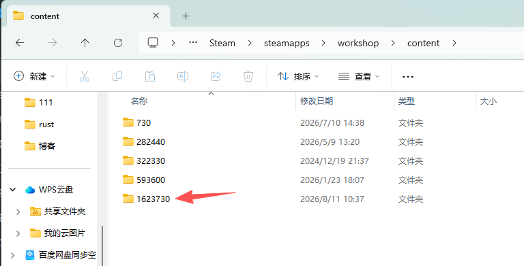The image size is (524, 266).
Task: Select the rust folder in sidebar
Action: [x=39, y=124]
